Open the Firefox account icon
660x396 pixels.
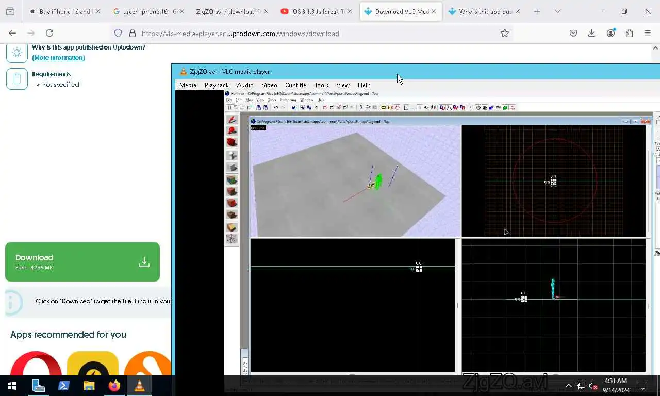[611, 33]
